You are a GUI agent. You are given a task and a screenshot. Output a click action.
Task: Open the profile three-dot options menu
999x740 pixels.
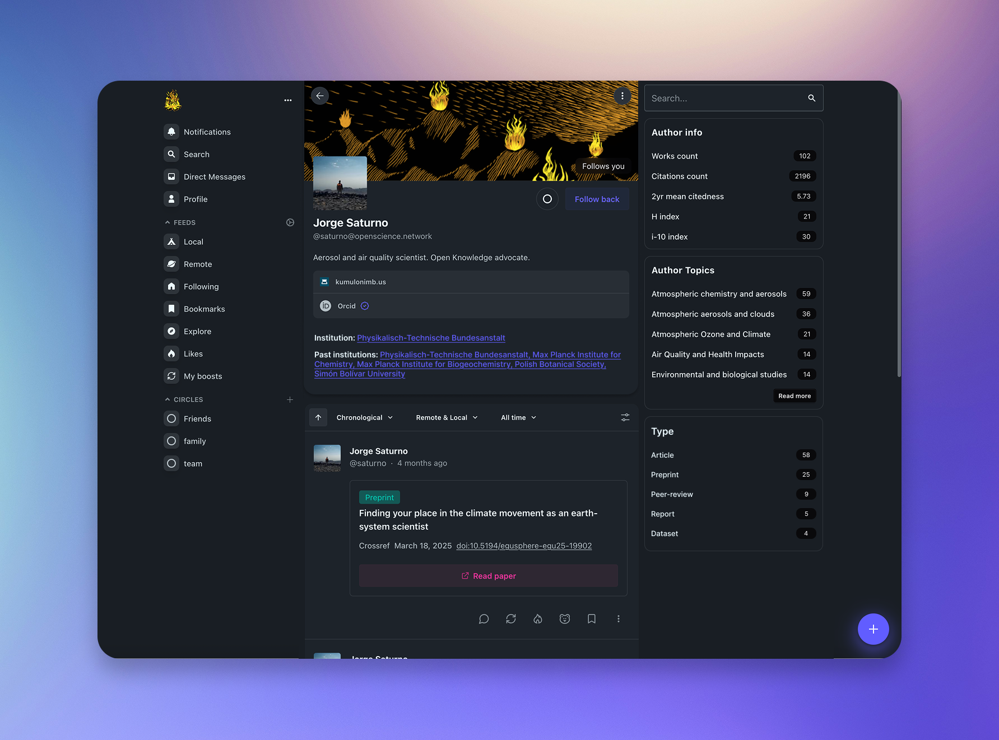click(622, 96)
